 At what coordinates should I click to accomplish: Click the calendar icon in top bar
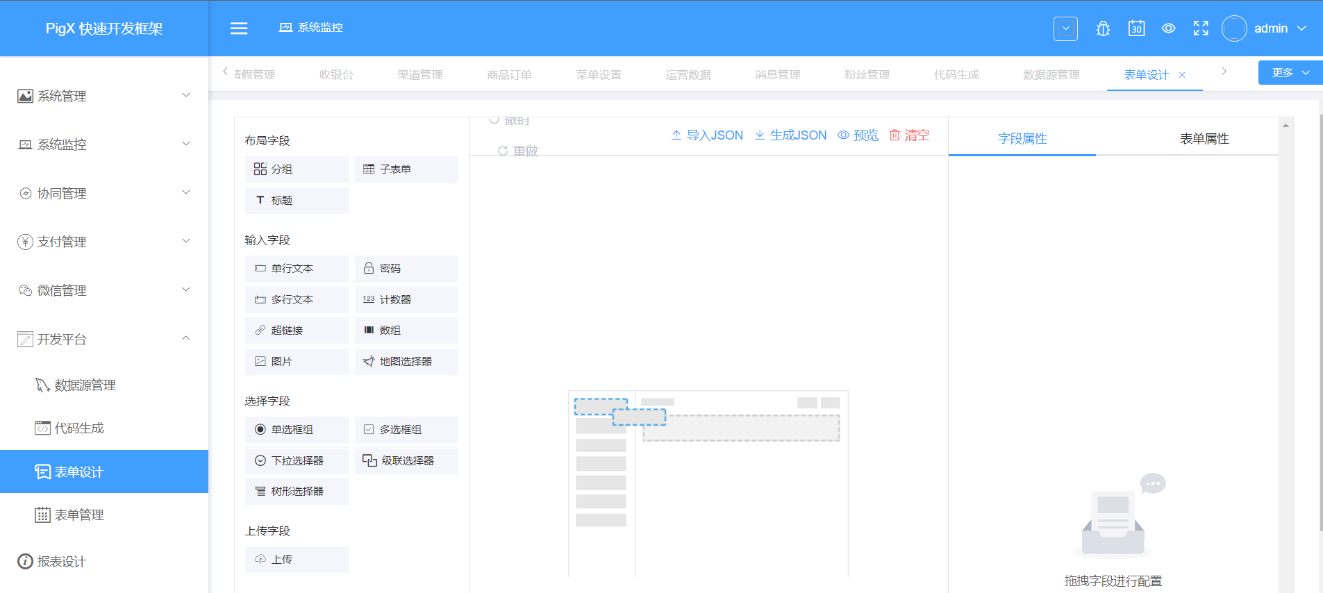click(1136, 28)
